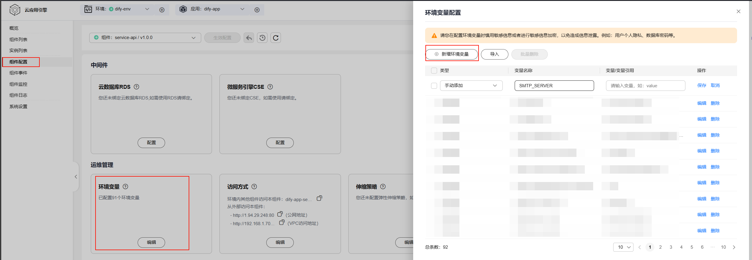The height and width of the screenshot is (260, 752).
Task: Open 概览 in the sidebar
Action: (14, 28)
